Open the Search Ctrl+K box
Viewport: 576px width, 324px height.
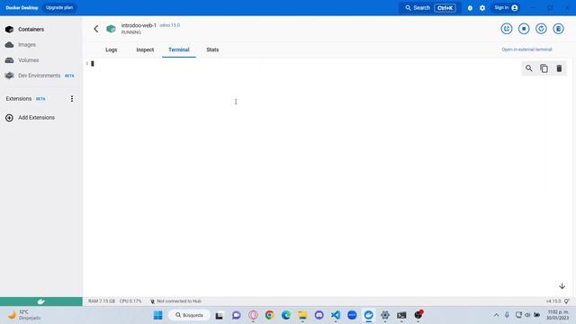tap(430, 8)
